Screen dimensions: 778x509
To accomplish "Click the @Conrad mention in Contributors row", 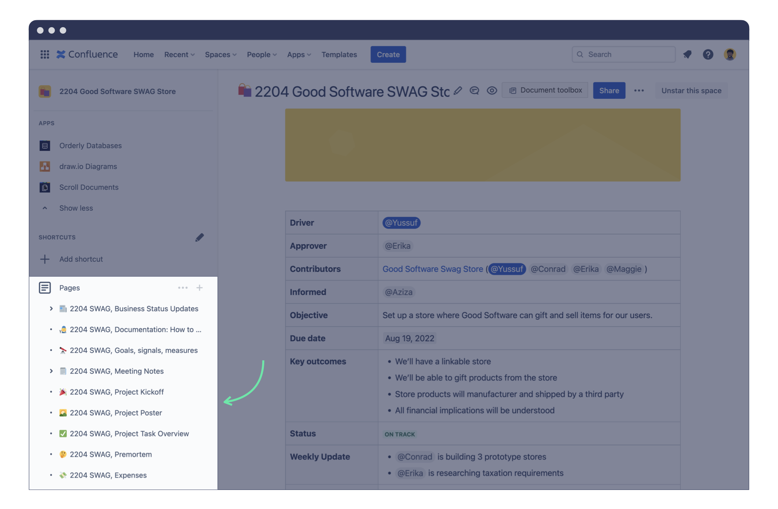I will click(x=548, y=269).
